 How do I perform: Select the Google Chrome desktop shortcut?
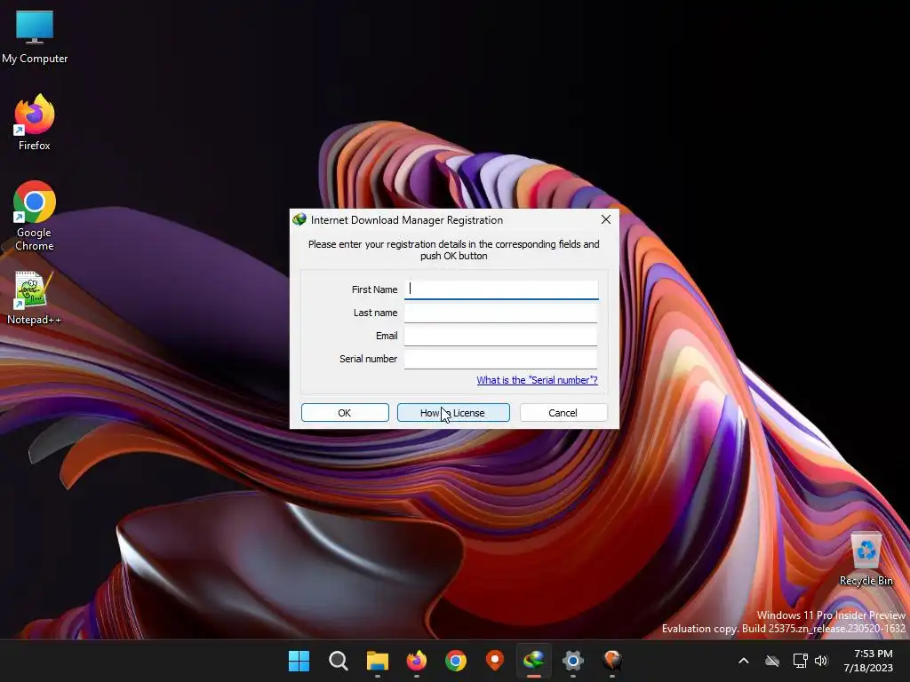(x=35, y=216)
